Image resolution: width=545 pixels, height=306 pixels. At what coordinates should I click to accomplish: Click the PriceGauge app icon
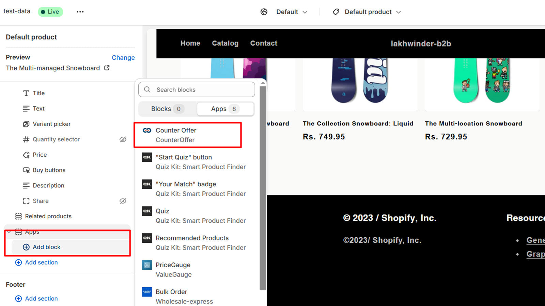click(x=147, y=265)
